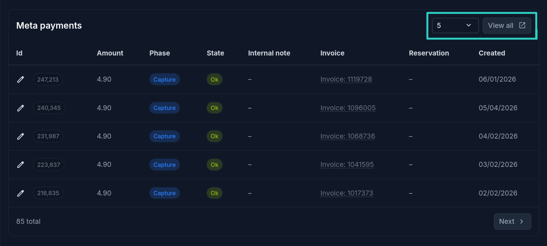Edit payment 240,345 using the pencil icon

(x=20, y=108)
